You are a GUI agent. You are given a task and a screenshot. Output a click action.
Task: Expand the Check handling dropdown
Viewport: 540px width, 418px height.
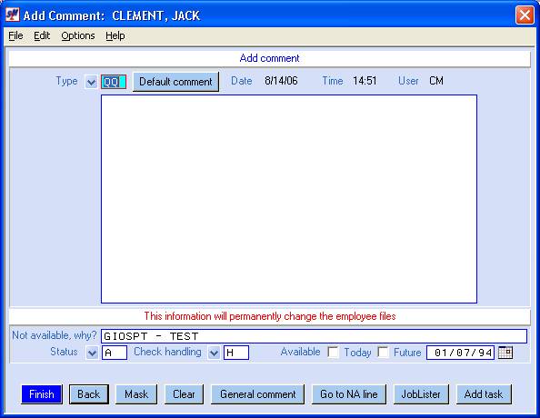click(214, 353)
